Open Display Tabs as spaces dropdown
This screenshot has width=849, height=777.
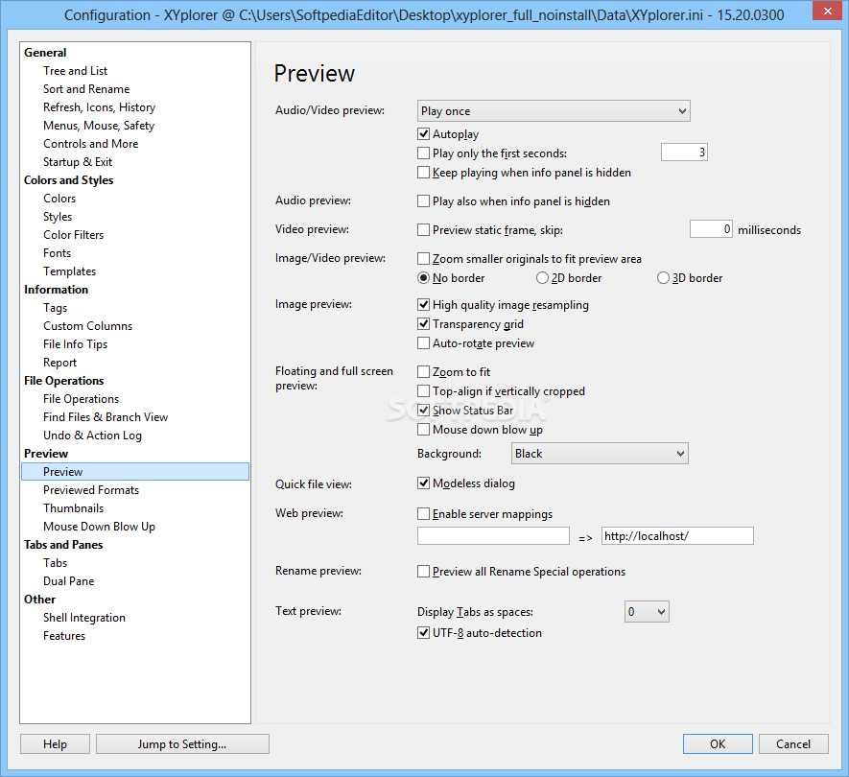tap(647, 611)
